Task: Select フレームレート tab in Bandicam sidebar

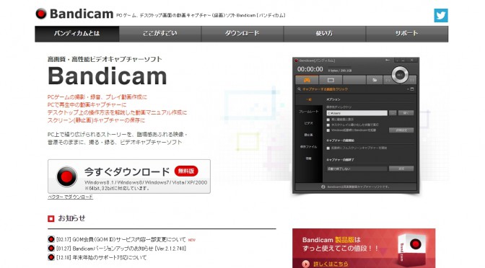Action: (309, 112)
